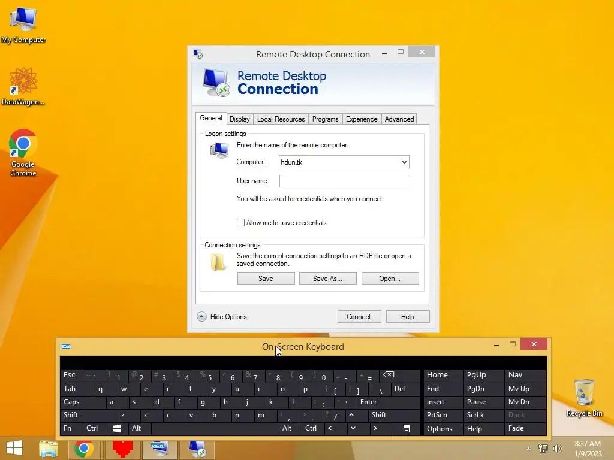This screenshot has width=614, height=460.
Task: Select the General tab
Action: point(211,118)
